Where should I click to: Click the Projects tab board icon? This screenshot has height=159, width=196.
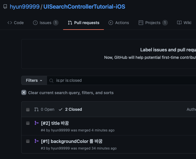point(141,23)
